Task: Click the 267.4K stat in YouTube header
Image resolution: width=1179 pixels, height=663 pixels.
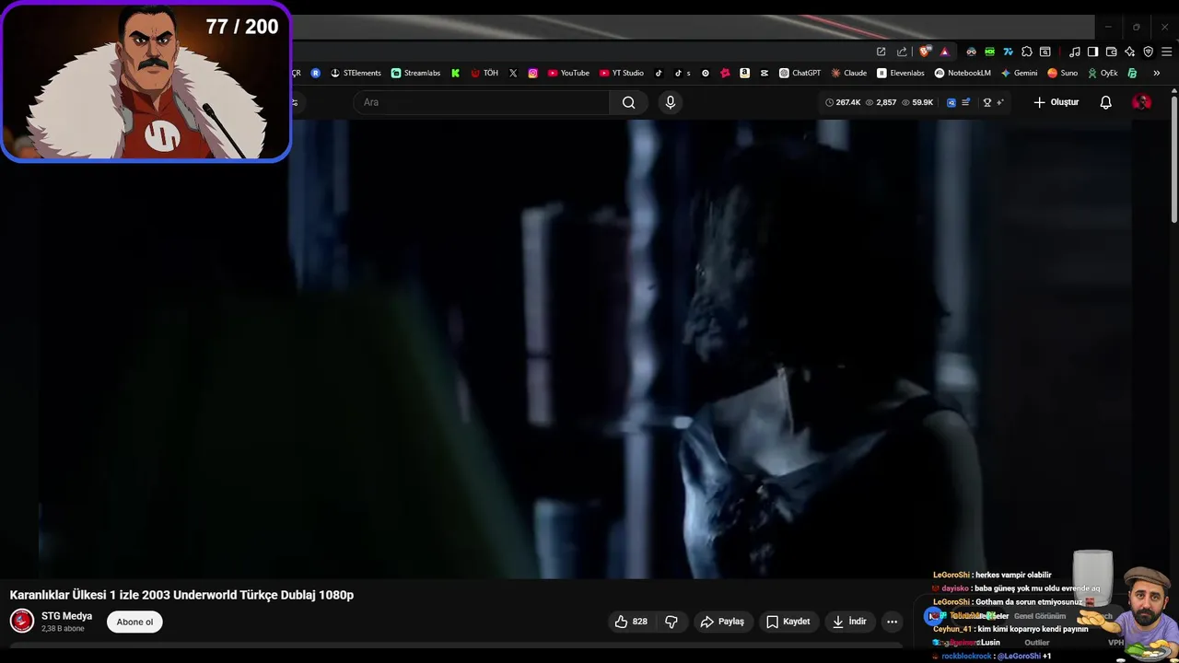Action: [x=843, y=102]
